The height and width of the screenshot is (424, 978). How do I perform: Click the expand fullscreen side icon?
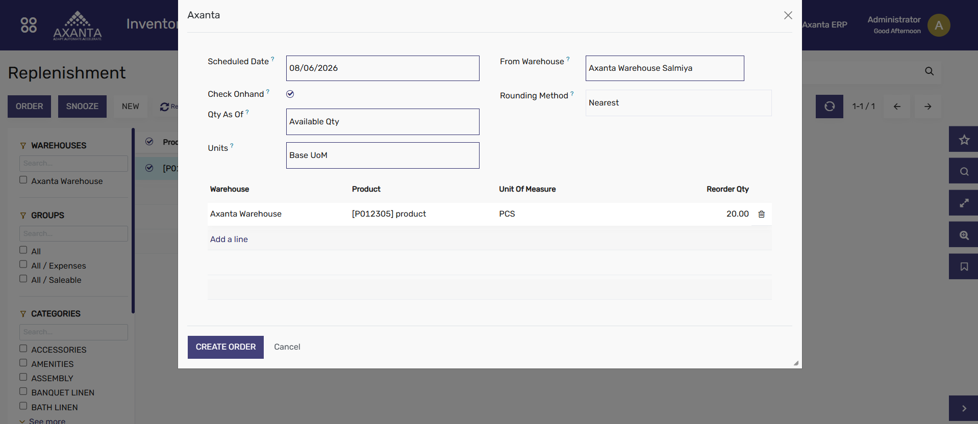(964, 203)
